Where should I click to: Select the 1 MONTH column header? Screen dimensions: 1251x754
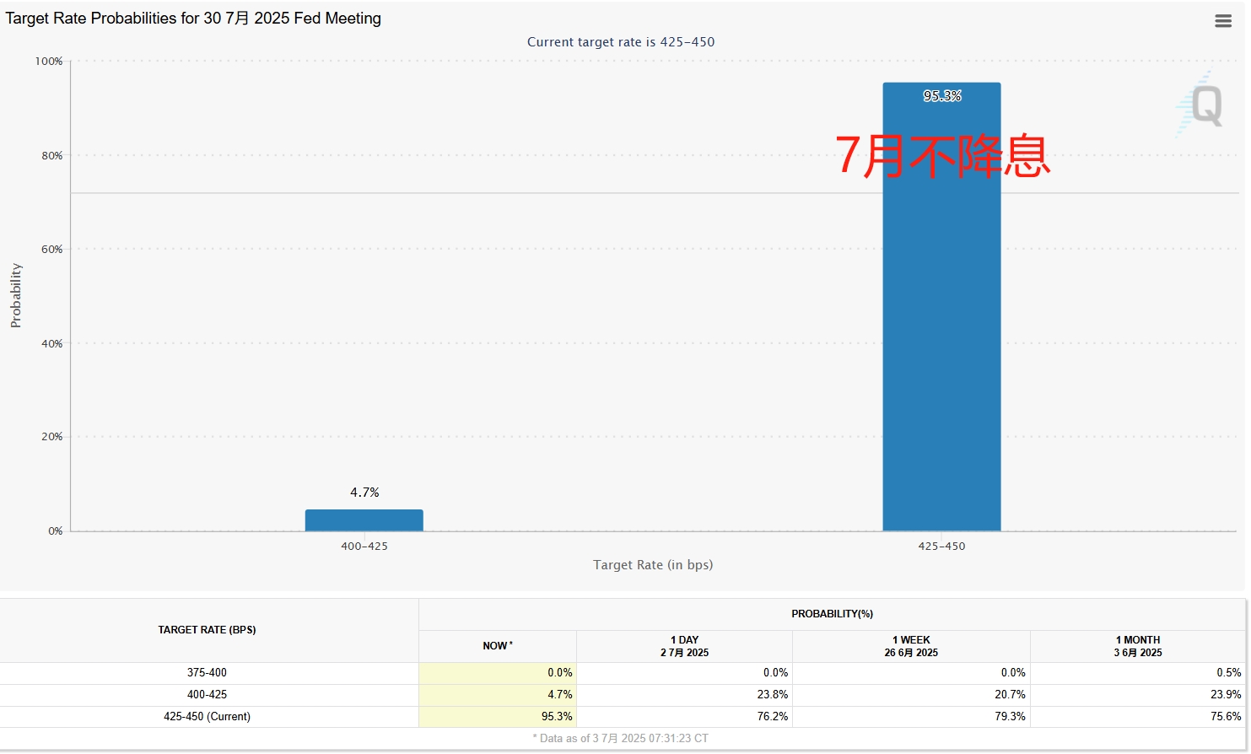coord(1137,646)
